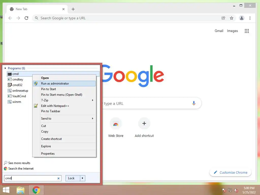This screenshot has width=260, height=195.
Task: Click the Lock button
Action: tap(73, 178)
